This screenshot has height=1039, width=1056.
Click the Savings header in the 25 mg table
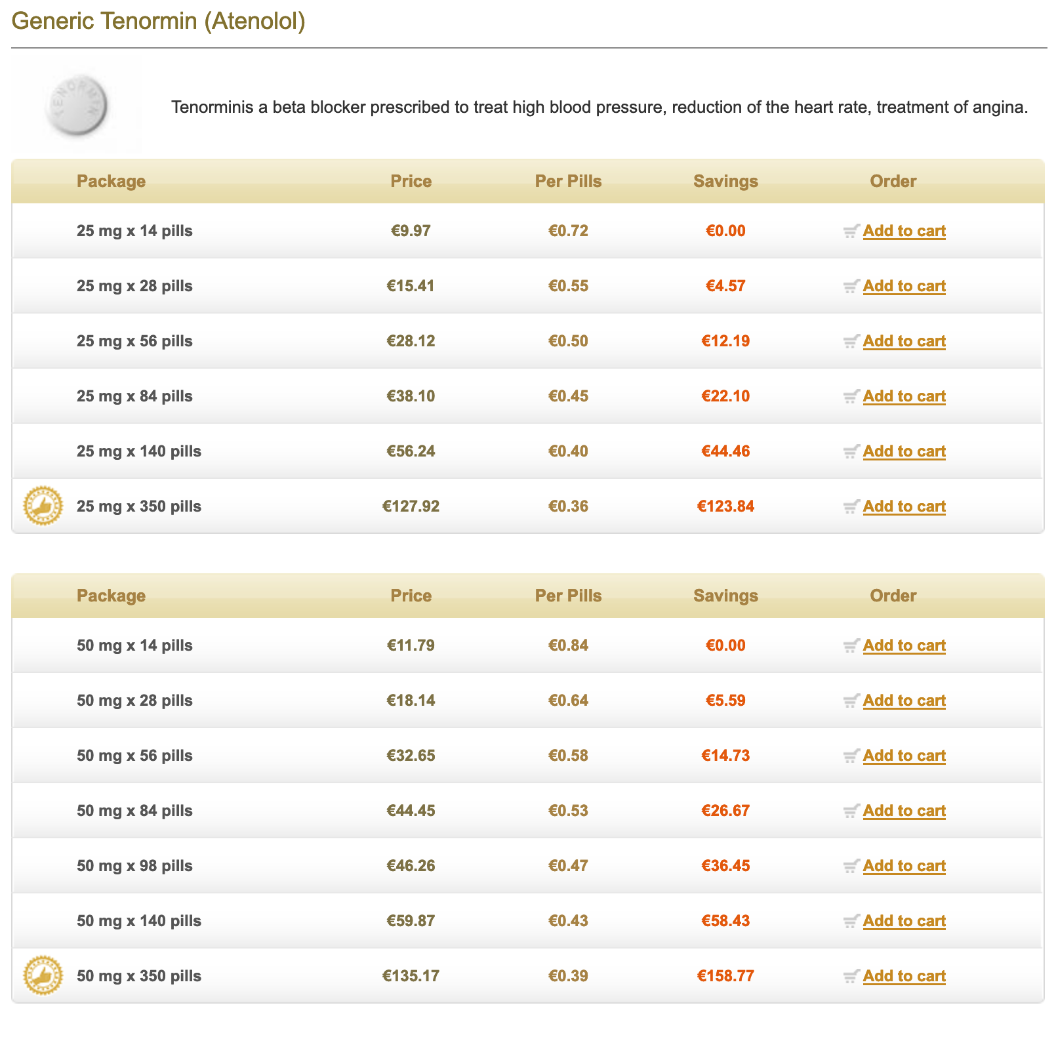725,181
